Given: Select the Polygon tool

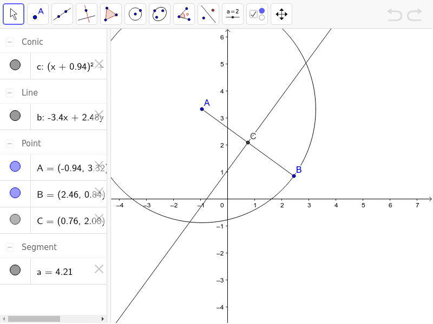Looking at the screenshot, I should (111, 14).
